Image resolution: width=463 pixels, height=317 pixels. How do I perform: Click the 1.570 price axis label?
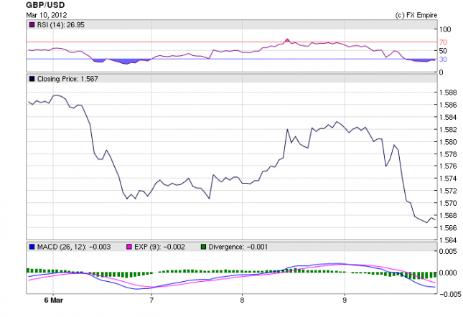click(x=448, y=203)
